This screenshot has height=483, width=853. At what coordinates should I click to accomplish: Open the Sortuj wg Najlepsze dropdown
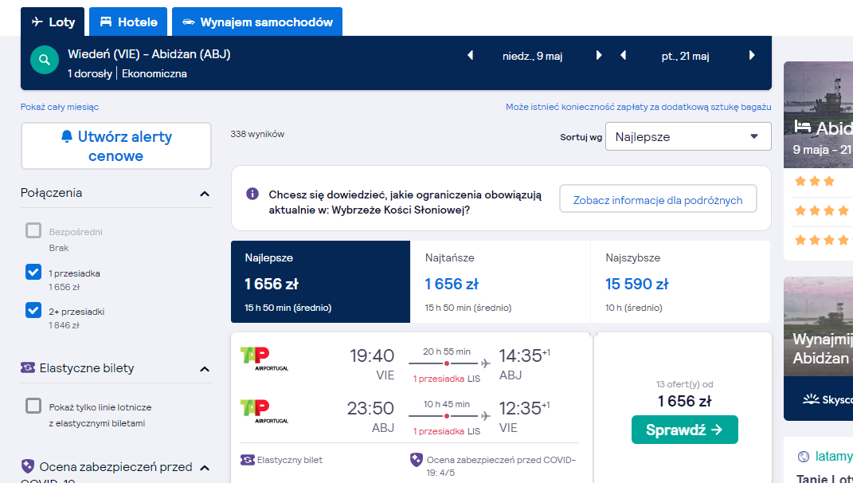pos(688,136)
